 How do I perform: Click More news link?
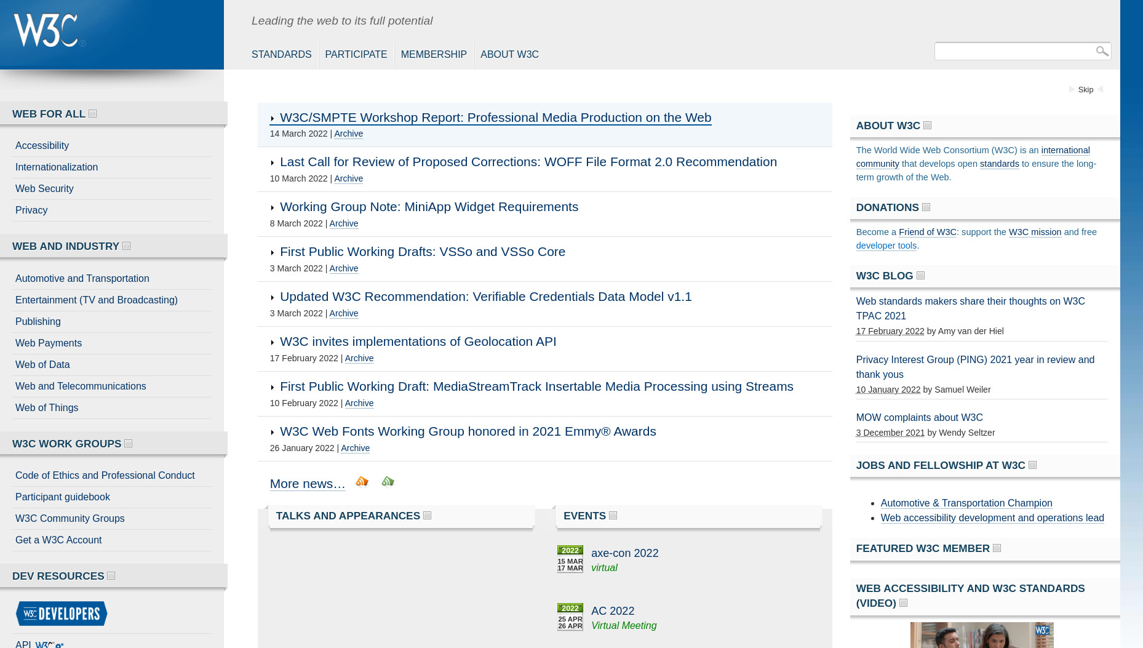[308, 484]
